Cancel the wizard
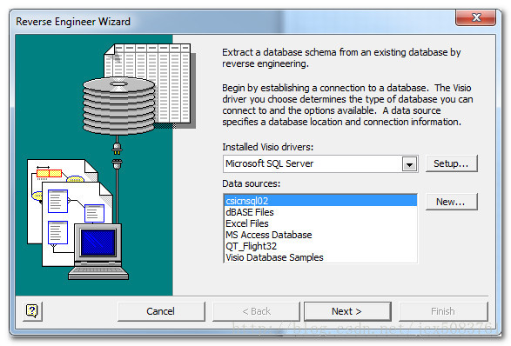The height and width of the screenshot is (346, 511). pyautogui.click(x=161, y=311)
